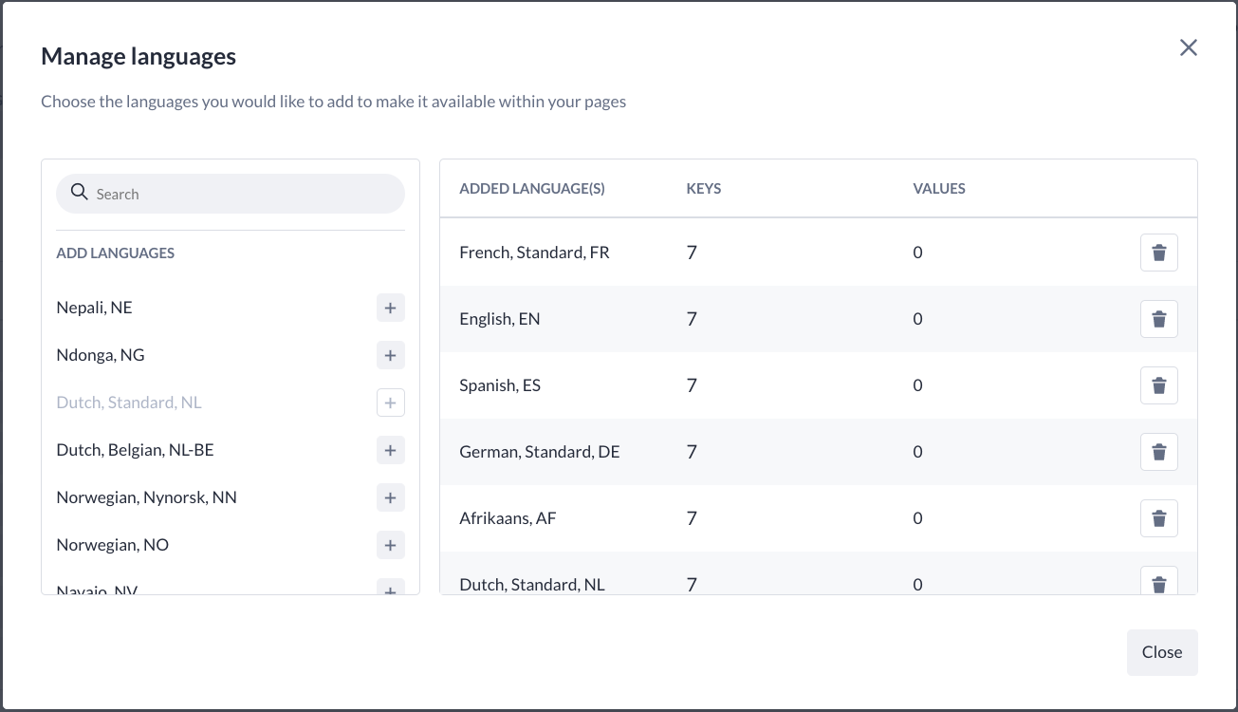Add Dutch, Belgian, NL-BE via plus icon

[x=390, y=450]
